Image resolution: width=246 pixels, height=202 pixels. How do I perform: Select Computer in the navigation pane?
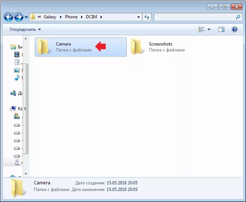[x=16, y=108]
